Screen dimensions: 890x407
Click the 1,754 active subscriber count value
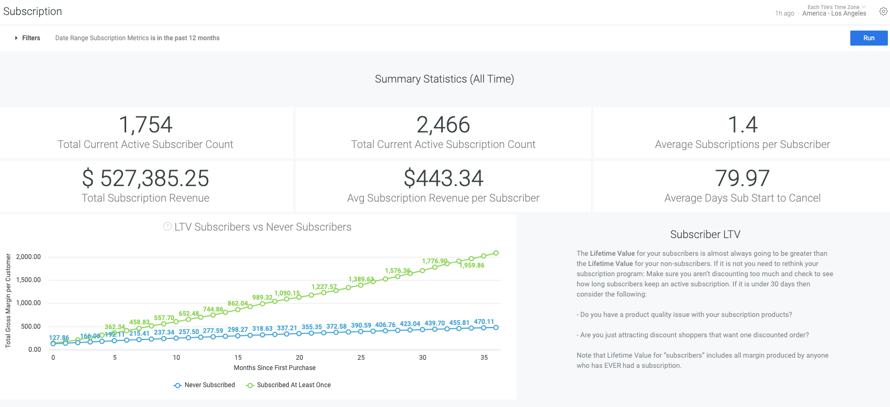pos(145,125)
